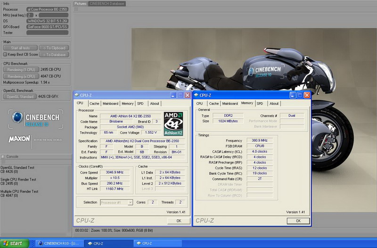The height and width of the screenshot is (248, 377).
Task: Select the SPD tab in the memory CPU-Z window
Action: (260, 103)
